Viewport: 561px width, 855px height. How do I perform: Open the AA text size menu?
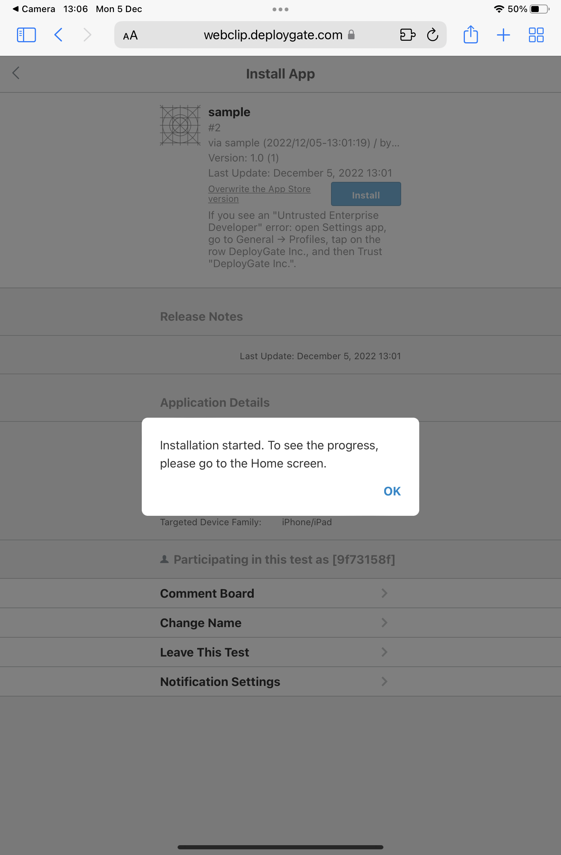(x=130, y=35)
